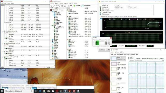Select Disk 0 (D: E:) in Task Manager
The image size is (166, 93).
point(118,69)
